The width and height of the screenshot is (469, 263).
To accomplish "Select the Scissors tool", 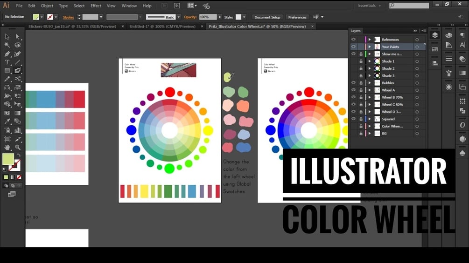I will click(x=18, y=79).
